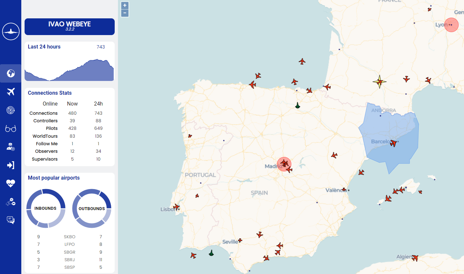Screen dimensions: 464x274
Task: Select the northernmost aircraft over the Bay of Biscay
Action: 302,61
